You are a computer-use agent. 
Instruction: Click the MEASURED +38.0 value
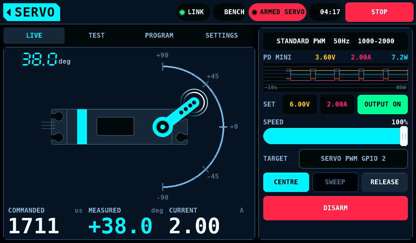point(120,226)
